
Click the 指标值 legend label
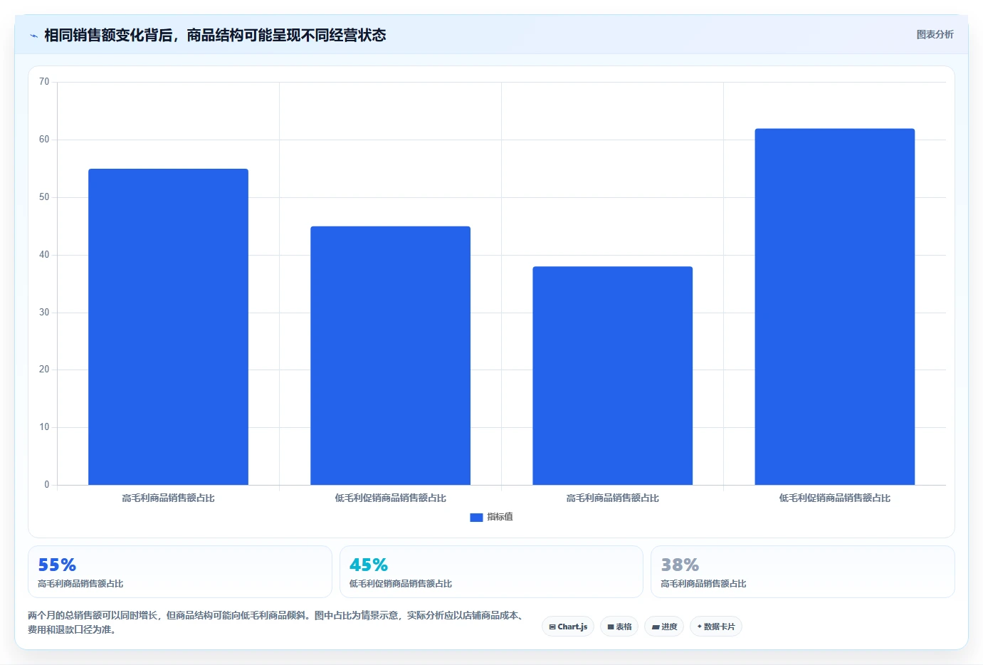500,517
